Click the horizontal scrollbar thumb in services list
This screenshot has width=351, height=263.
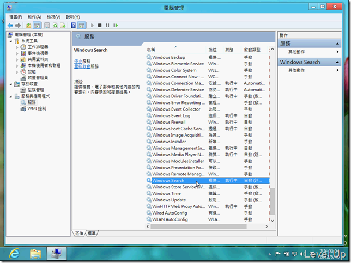point(198,227)
